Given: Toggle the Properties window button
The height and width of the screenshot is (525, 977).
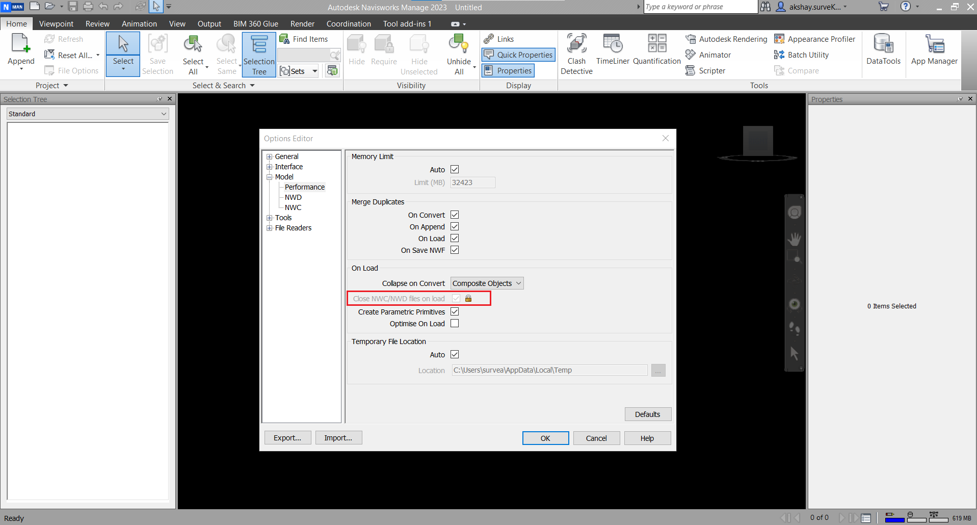Looking at the screenshot, I should coord(508,70).
